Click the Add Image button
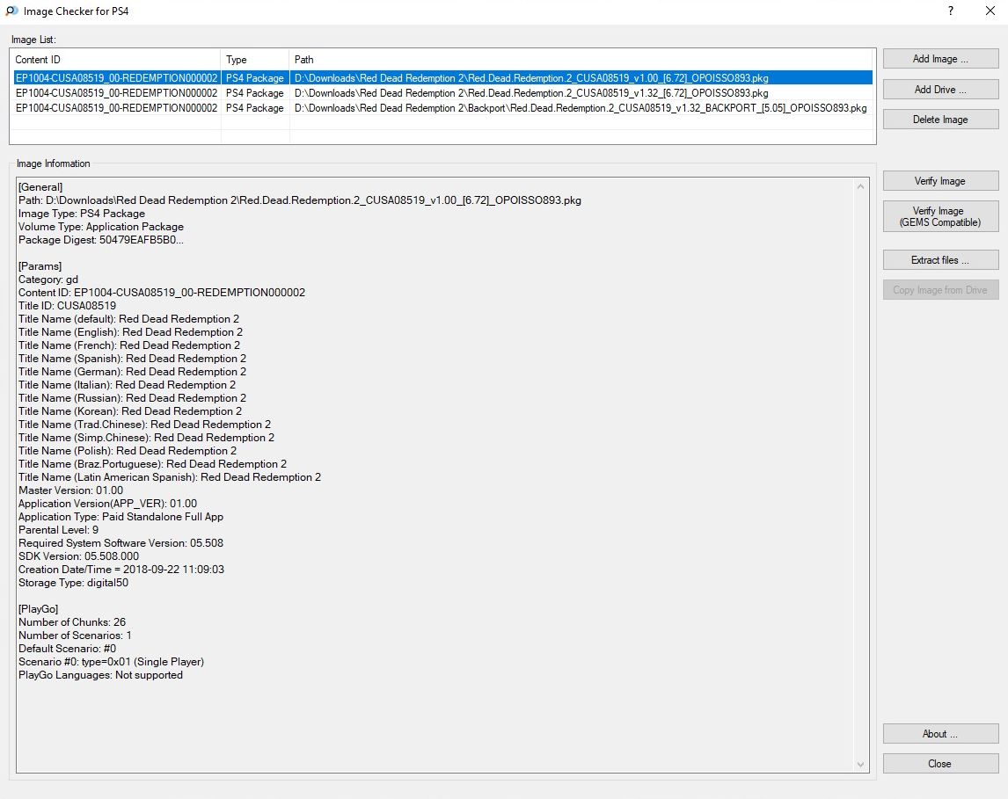The image size is (1008, 799). coord(940,59)
